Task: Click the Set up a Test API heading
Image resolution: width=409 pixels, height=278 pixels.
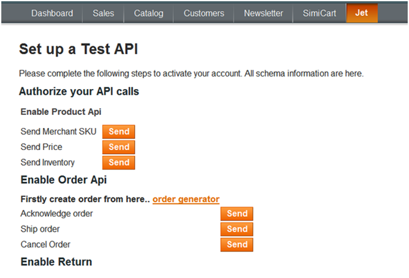Action: [x=79, y=49]
